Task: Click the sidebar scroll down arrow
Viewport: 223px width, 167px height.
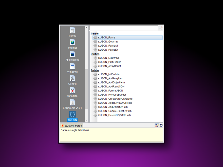Action: (86, 121)
